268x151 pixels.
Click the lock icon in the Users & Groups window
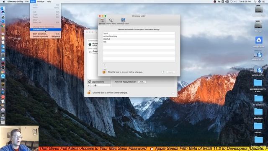(x=89, y=92)
